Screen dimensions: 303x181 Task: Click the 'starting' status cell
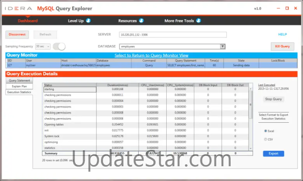click(70, 89)
